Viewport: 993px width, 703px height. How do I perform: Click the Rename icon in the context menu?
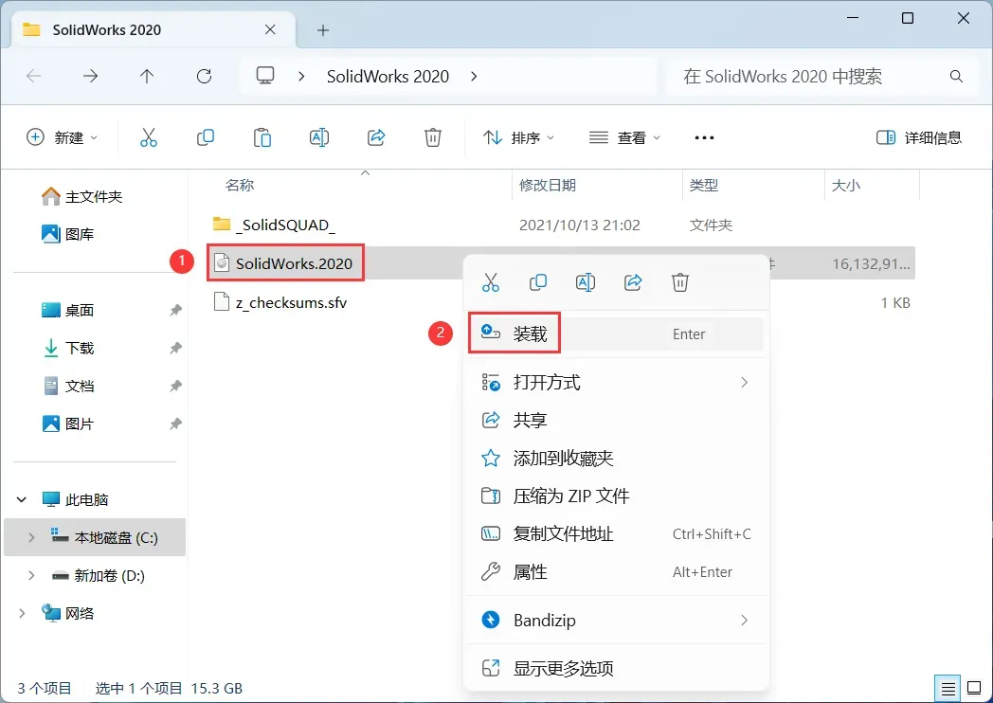586,282
